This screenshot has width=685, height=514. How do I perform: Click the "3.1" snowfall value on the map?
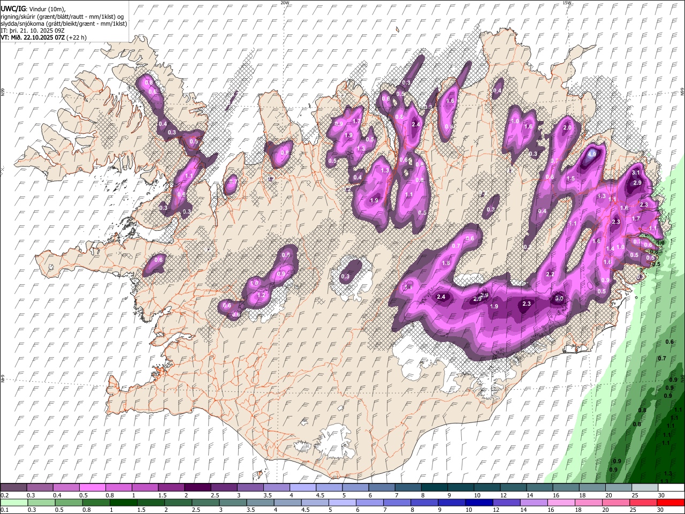(x=636, y=173)
